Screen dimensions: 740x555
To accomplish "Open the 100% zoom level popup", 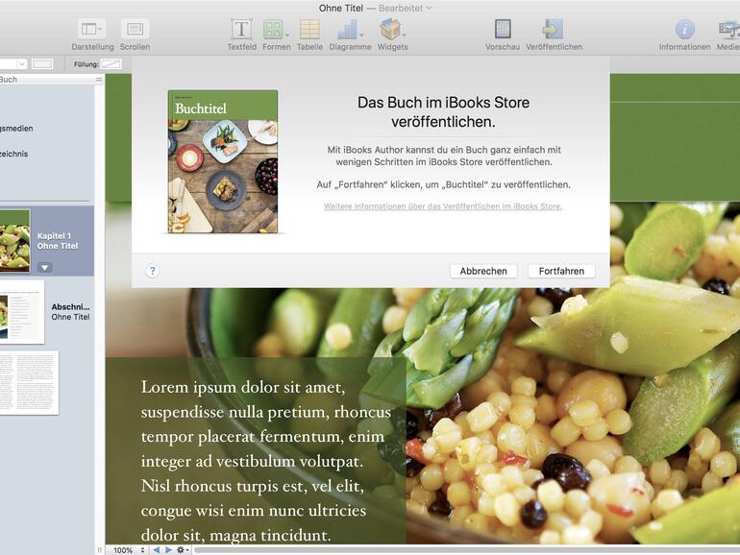I will [129, 550].
